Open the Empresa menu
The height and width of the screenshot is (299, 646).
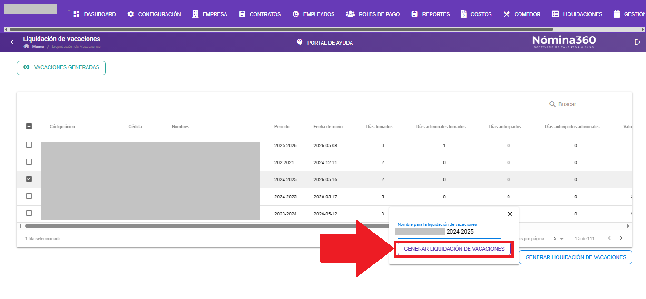(210, 14)
